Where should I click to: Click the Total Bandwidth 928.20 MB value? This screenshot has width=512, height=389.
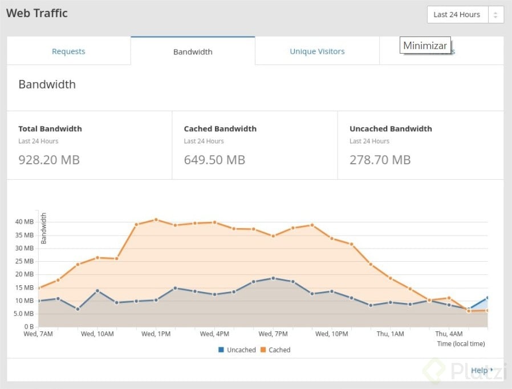pos(49,160)
